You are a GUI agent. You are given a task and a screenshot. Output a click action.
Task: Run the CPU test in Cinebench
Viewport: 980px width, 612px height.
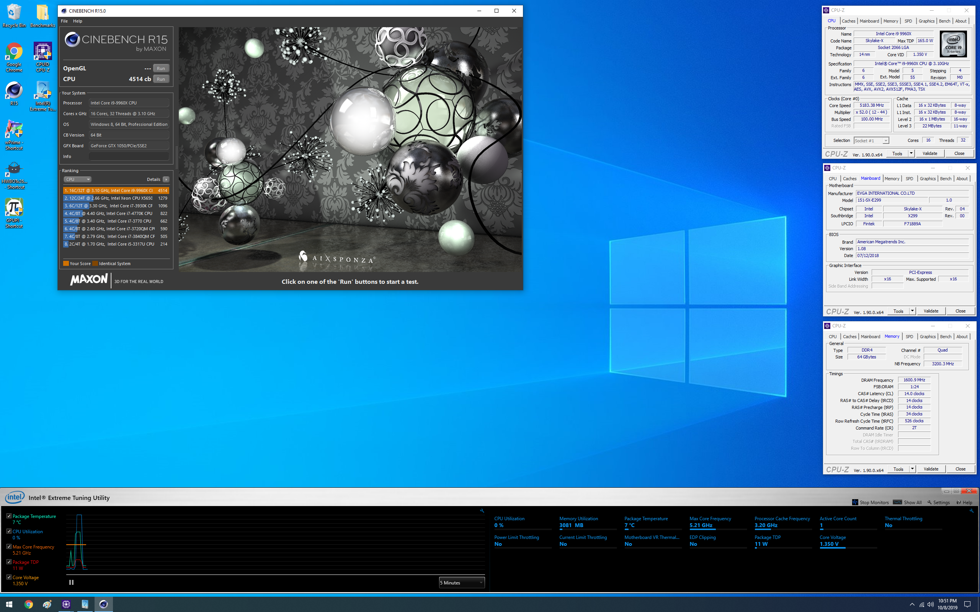pyautogui.click(x=161, y=79)
